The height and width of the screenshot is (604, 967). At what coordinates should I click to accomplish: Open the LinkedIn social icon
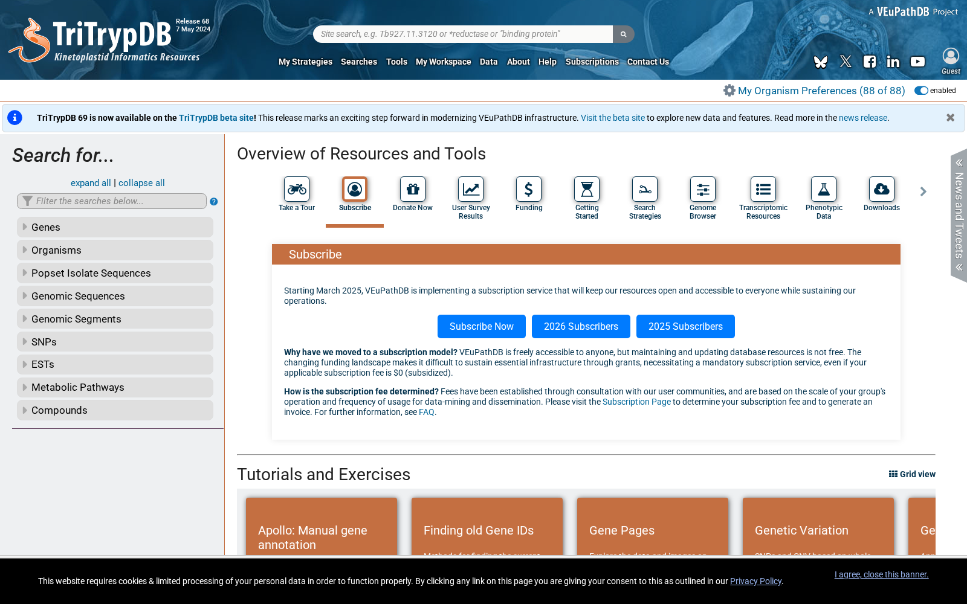click(x=893, y=62)
